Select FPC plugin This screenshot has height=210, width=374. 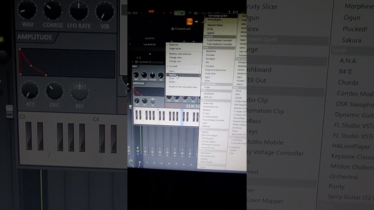coord(207,62)
